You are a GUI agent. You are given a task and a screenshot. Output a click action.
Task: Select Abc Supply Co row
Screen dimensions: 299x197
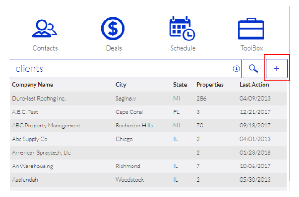(x=30, y=139)
